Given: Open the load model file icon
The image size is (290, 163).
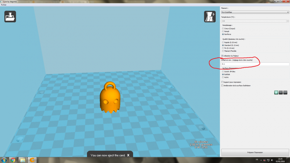Looking at the screenshot, I should [10, 17].
